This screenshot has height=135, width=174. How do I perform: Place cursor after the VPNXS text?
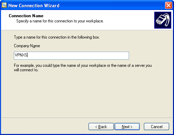[x=28, y=55]
